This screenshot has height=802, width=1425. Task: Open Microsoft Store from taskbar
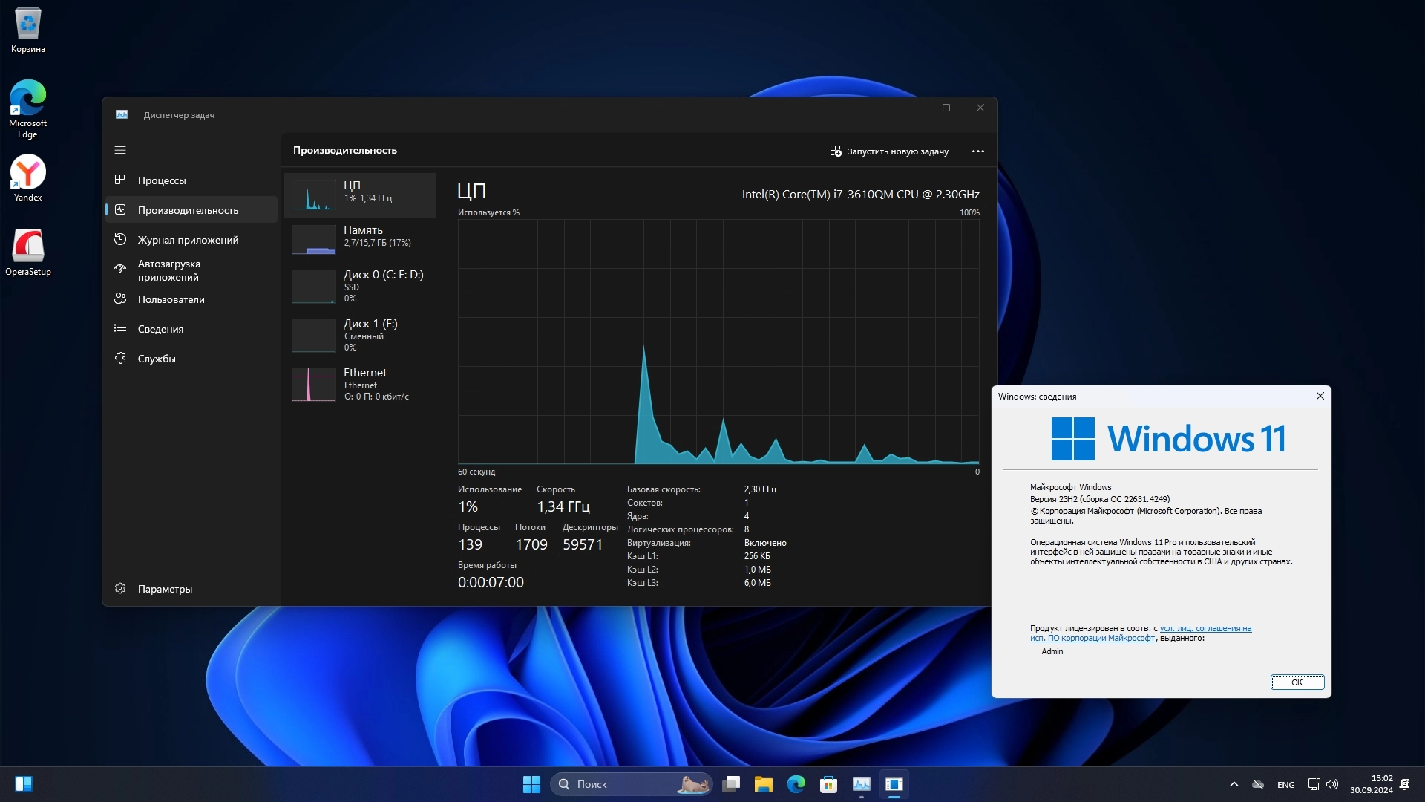828,784
